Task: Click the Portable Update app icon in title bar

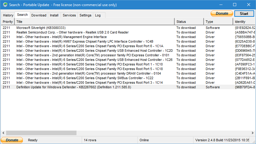Action: pos(5,5)
